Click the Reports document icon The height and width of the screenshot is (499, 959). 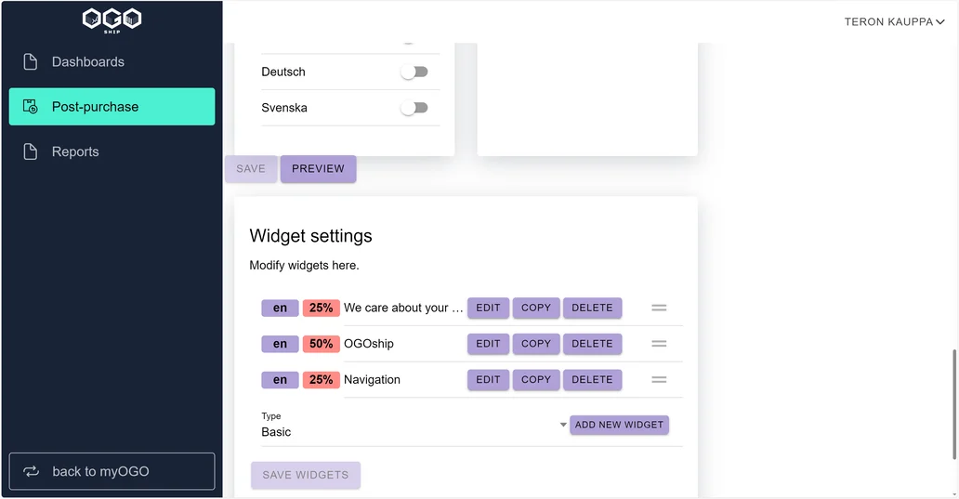tap(30, 151)
